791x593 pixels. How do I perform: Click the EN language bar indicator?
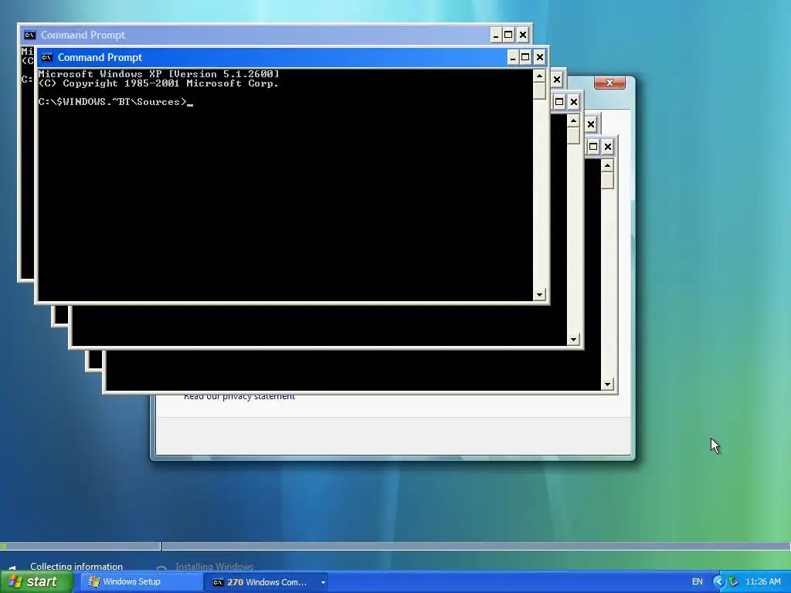698,582
